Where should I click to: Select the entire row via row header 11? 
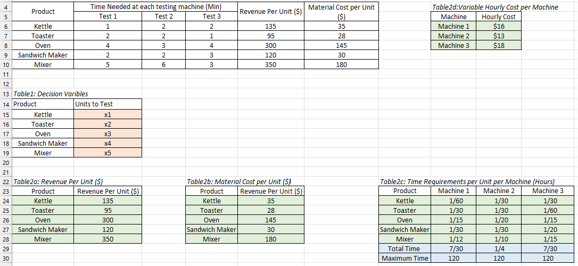(5, 74)
